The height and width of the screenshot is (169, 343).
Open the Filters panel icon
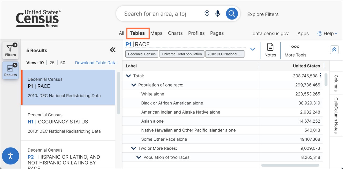tap(10, 50)
